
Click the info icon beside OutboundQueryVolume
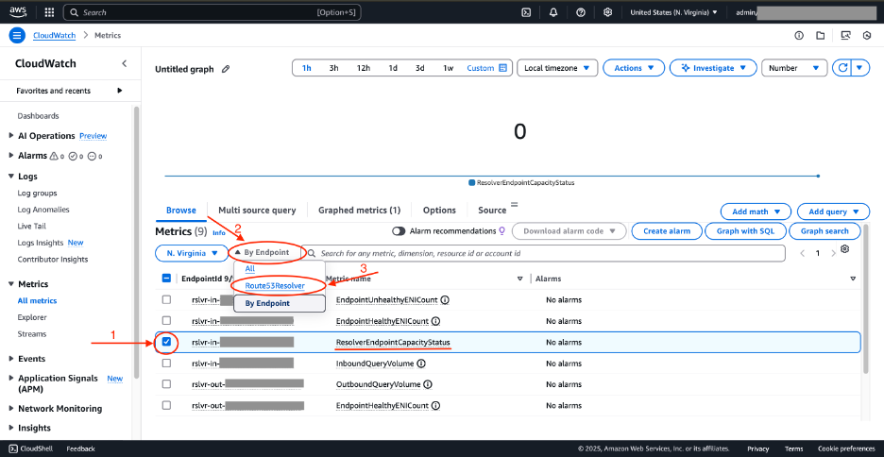[x=427, y=384]
